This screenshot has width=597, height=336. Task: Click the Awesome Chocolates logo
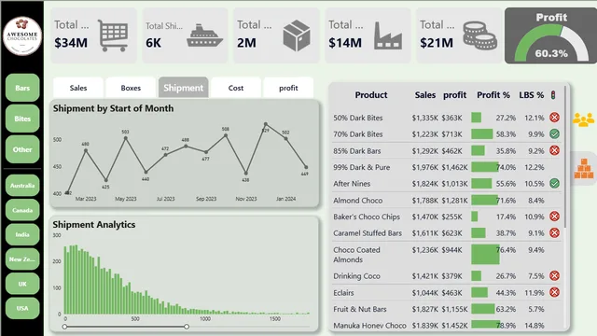tap(22, 35)
